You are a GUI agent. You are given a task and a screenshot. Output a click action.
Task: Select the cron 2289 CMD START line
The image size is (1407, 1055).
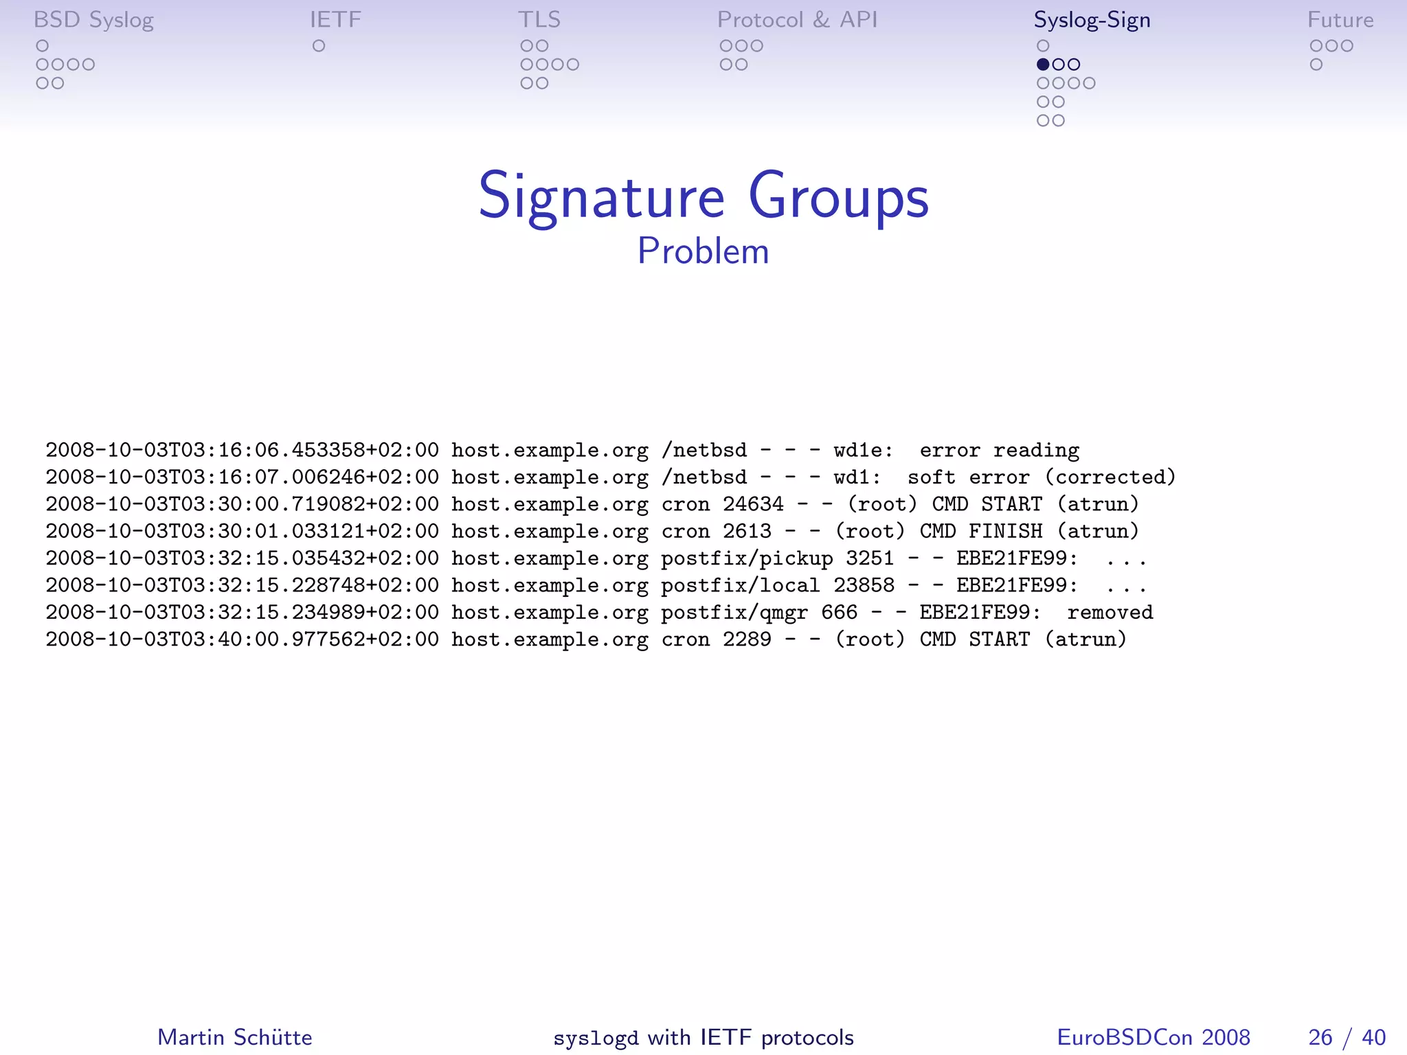point(586,639)
